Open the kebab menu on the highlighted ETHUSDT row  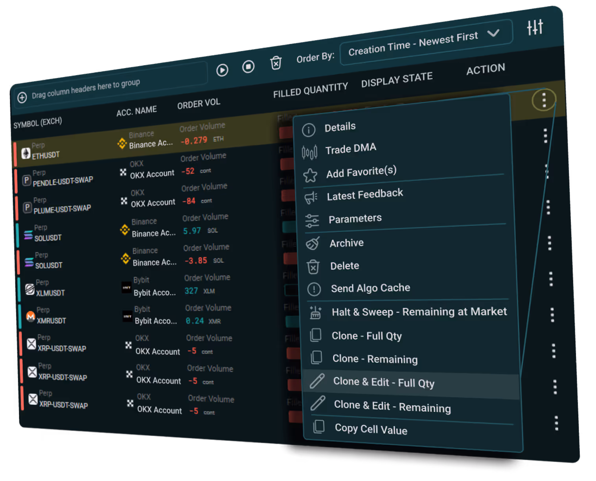[544, 100]
